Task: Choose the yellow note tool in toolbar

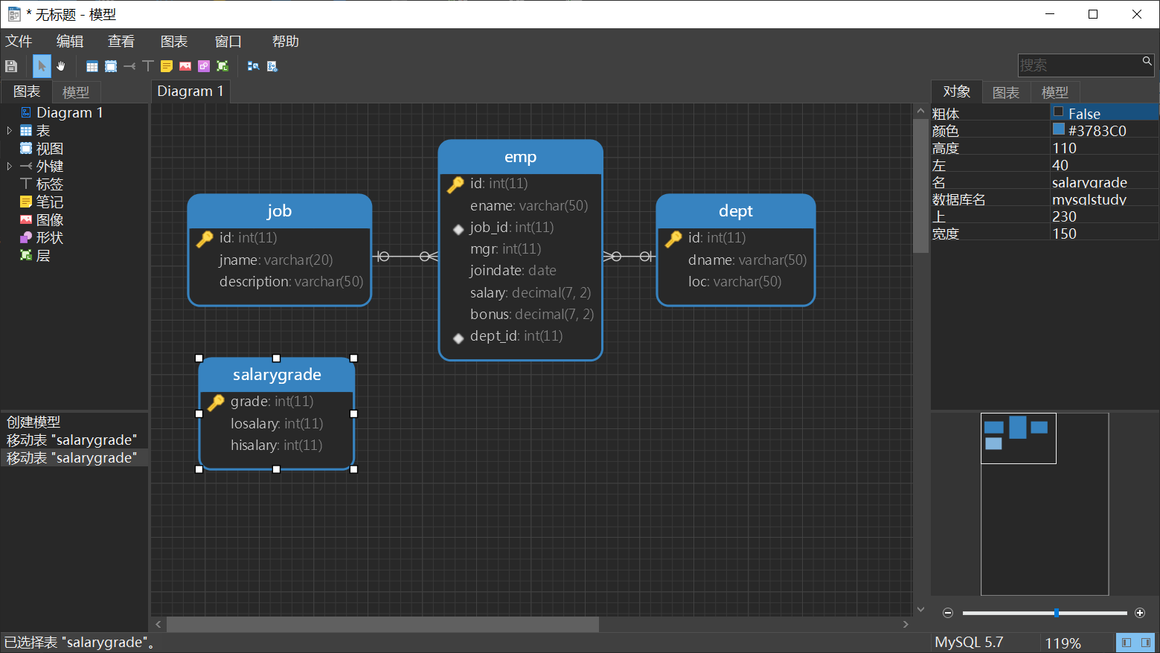Action: click(x=167, y=66)
